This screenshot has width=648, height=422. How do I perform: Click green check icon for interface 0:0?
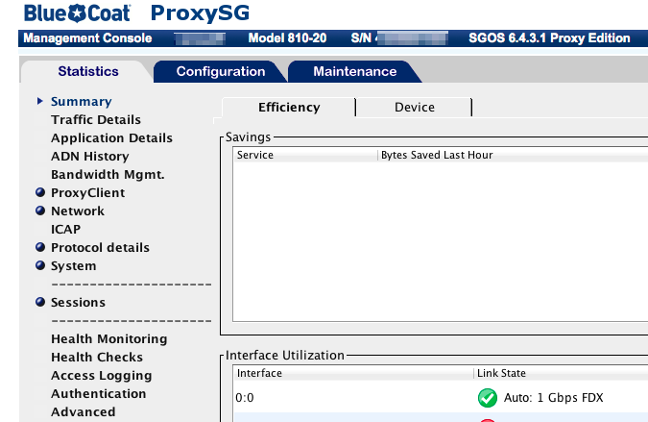pos(488,398)
